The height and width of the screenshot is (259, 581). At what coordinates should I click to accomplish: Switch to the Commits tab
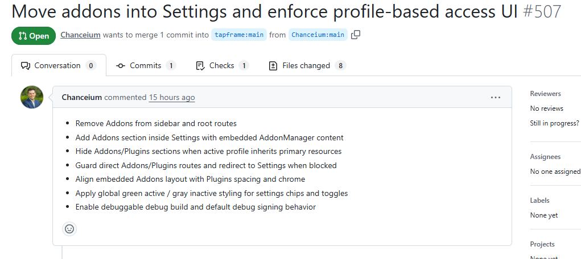(146, 65)
